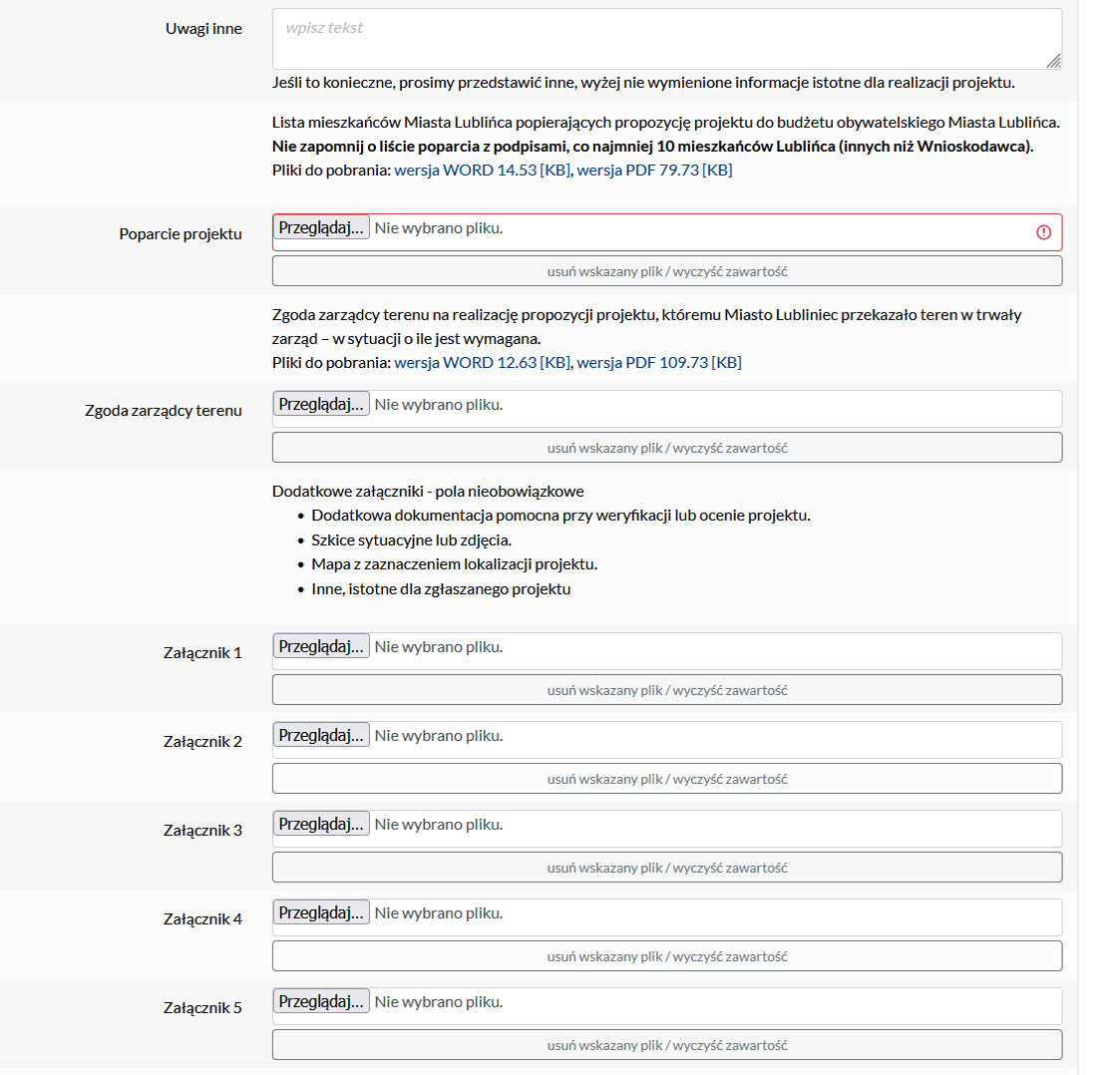Download the WORD 12.63 KB consent file
Screen dimensions: 1112x1075
[483, 362]
